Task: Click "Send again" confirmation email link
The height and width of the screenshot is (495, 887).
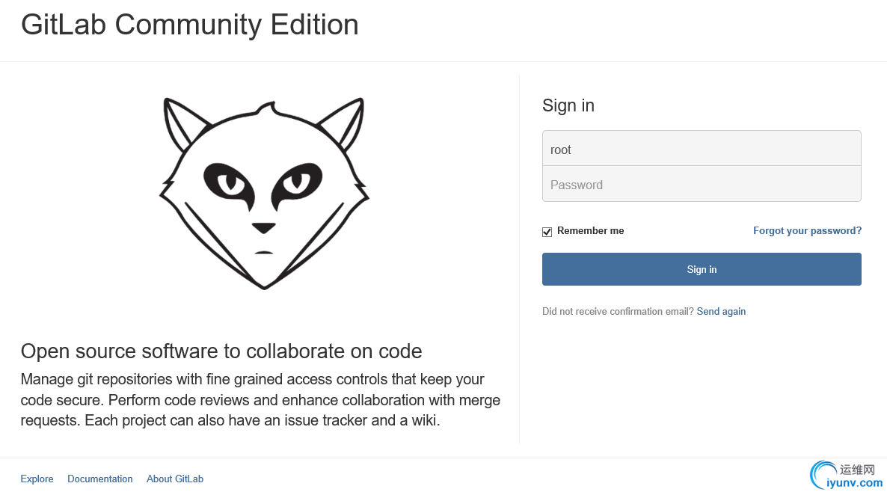Action: coord(721,312)
